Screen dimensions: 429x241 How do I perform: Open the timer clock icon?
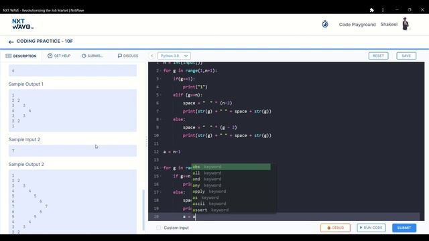[324, 24]
